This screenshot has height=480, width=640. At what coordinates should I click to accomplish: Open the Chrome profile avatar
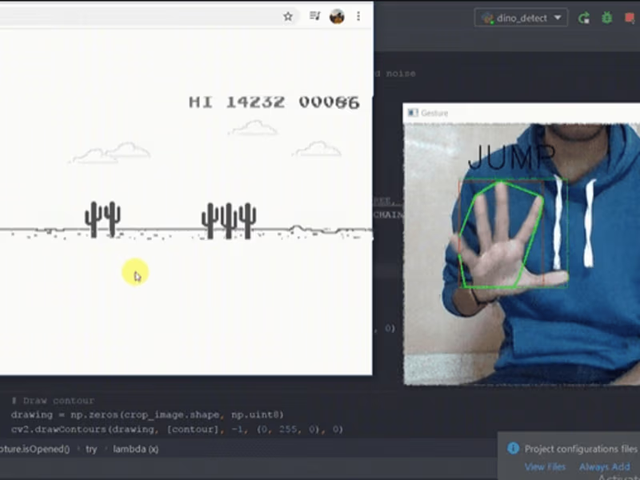[337, 16]
